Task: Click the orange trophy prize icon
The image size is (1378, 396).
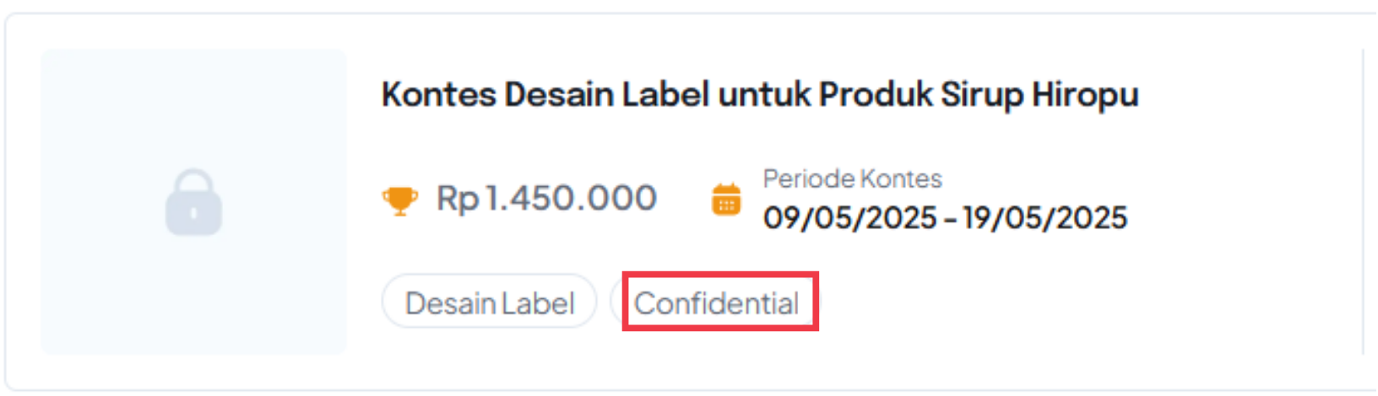Action: point(399,201)
